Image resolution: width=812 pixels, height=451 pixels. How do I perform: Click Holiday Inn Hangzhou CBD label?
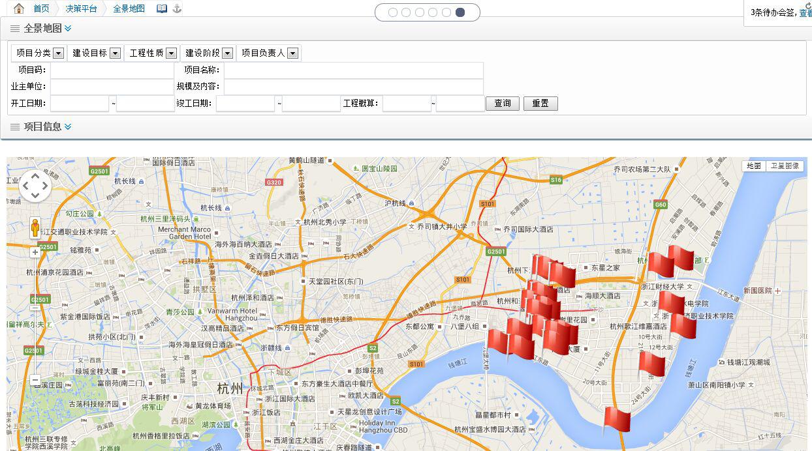[383, 426]
